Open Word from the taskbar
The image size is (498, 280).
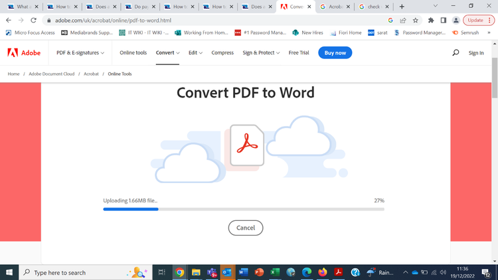tap(243, 273)
